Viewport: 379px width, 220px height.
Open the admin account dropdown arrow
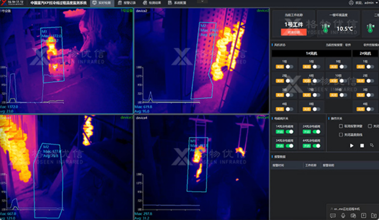(376, 3)
